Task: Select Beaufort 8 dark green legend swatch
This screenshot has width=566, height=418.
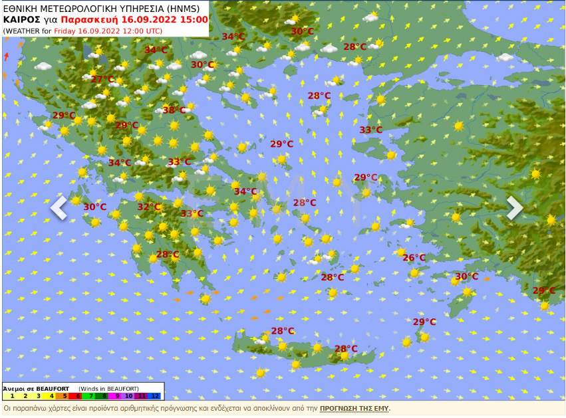Action: point(102,396)
